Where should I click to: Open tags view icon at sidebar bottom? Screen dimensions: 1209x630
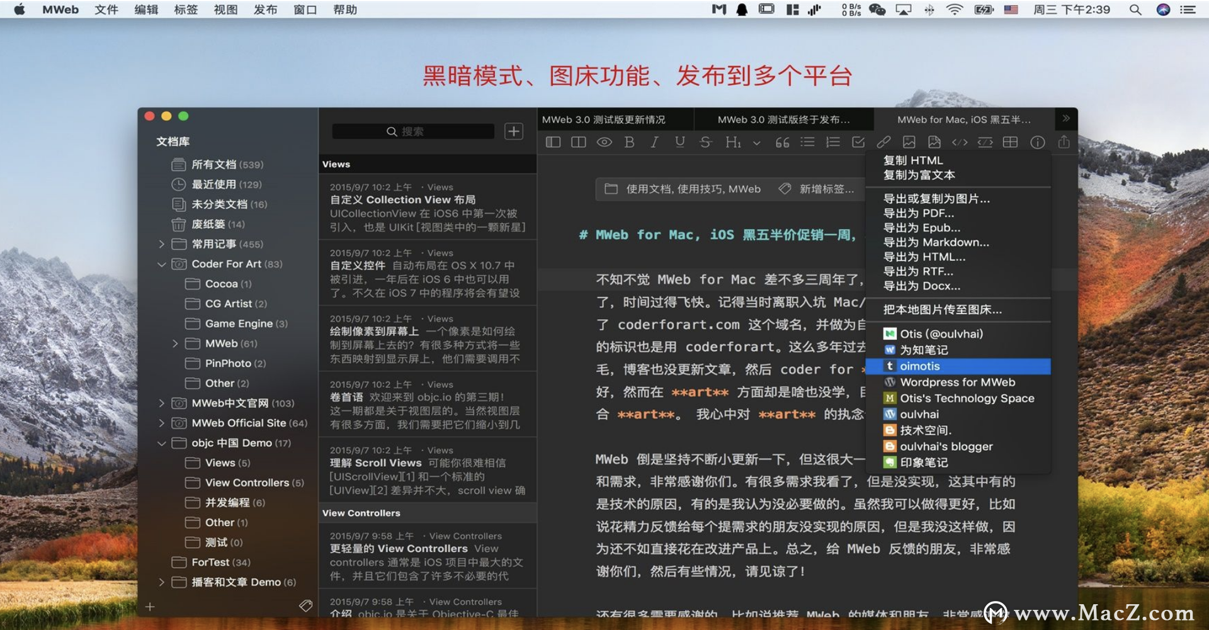coord(305,606)
